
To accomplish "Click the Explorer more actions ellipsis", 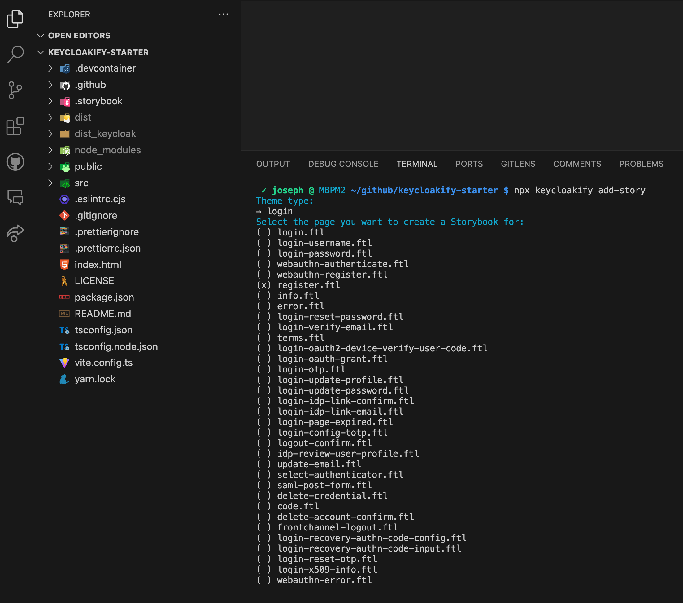I will click(x=223, y=14).
